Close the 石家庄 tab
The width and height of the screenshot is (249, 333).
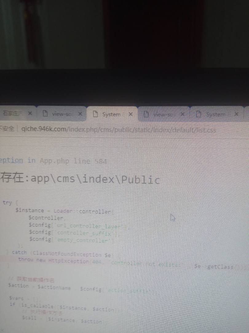click(x=30, y=113)
